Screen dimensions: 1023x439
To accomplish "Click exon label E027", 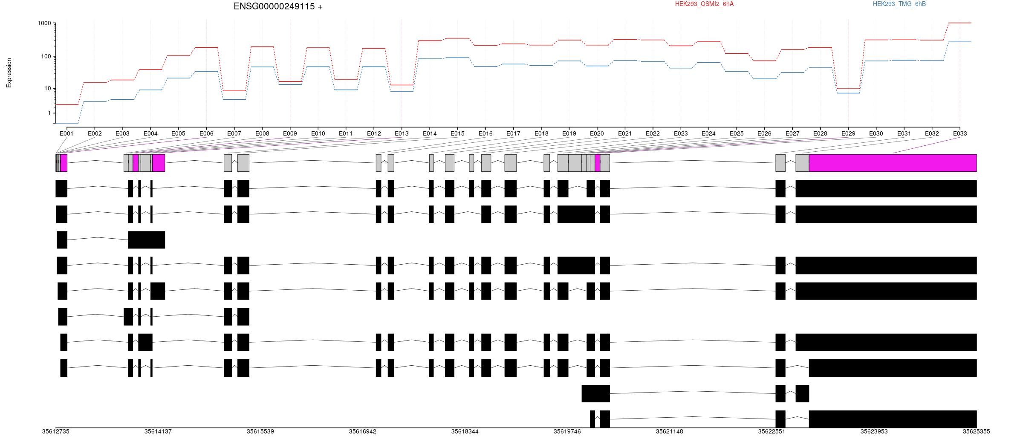I will pos(792,133).
